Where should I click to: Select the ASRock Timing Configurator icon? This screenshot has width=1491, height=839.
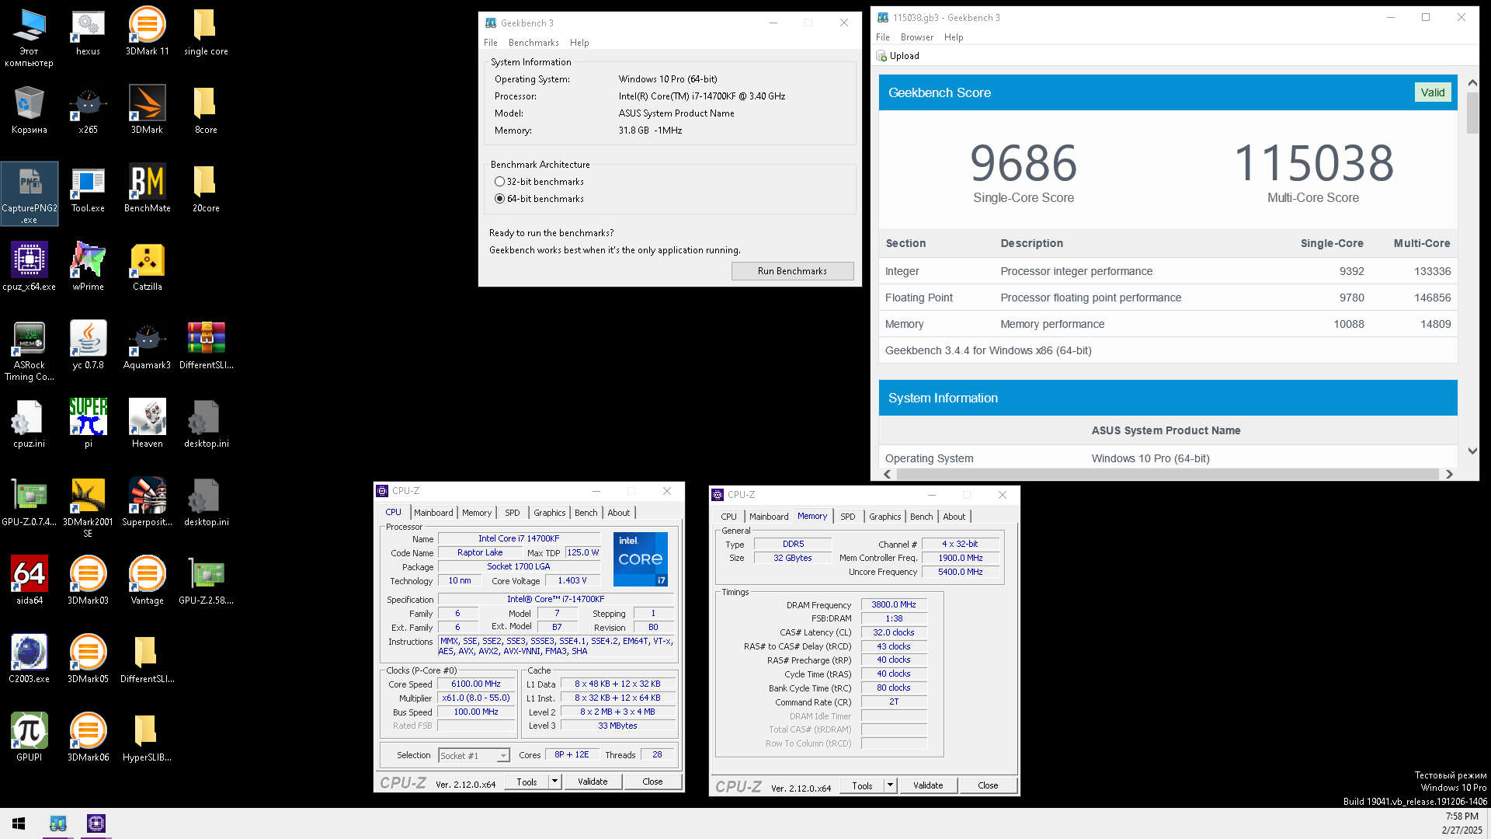click(30, 351)
